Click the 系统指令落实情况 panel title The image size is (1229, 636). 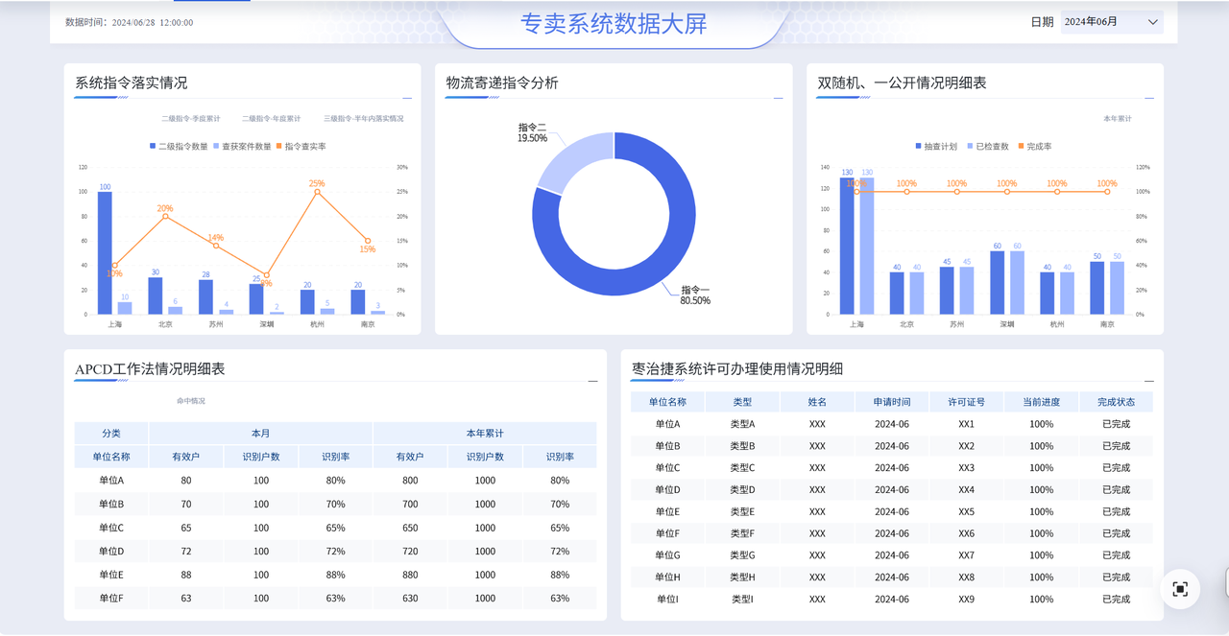coord(132,82)
